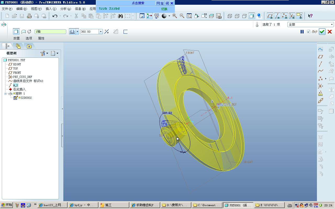The width and height of the screenshot is (335, 209).
Task: Click the revolve as surface icon
Action: coord(23,32)
